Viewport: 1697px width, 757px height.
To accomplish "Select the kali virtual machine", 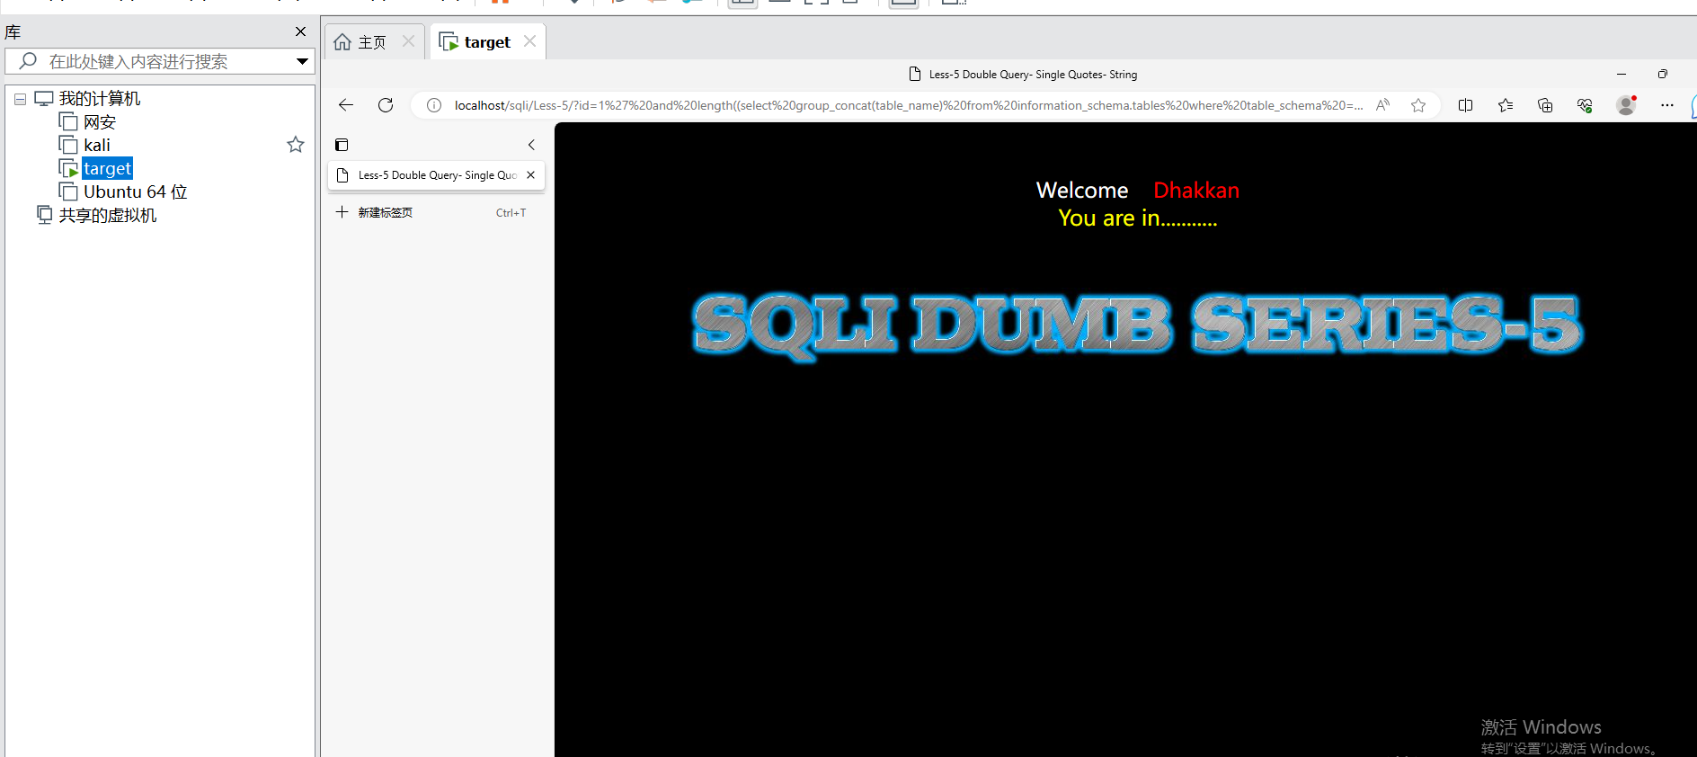I will click(97, 145).
